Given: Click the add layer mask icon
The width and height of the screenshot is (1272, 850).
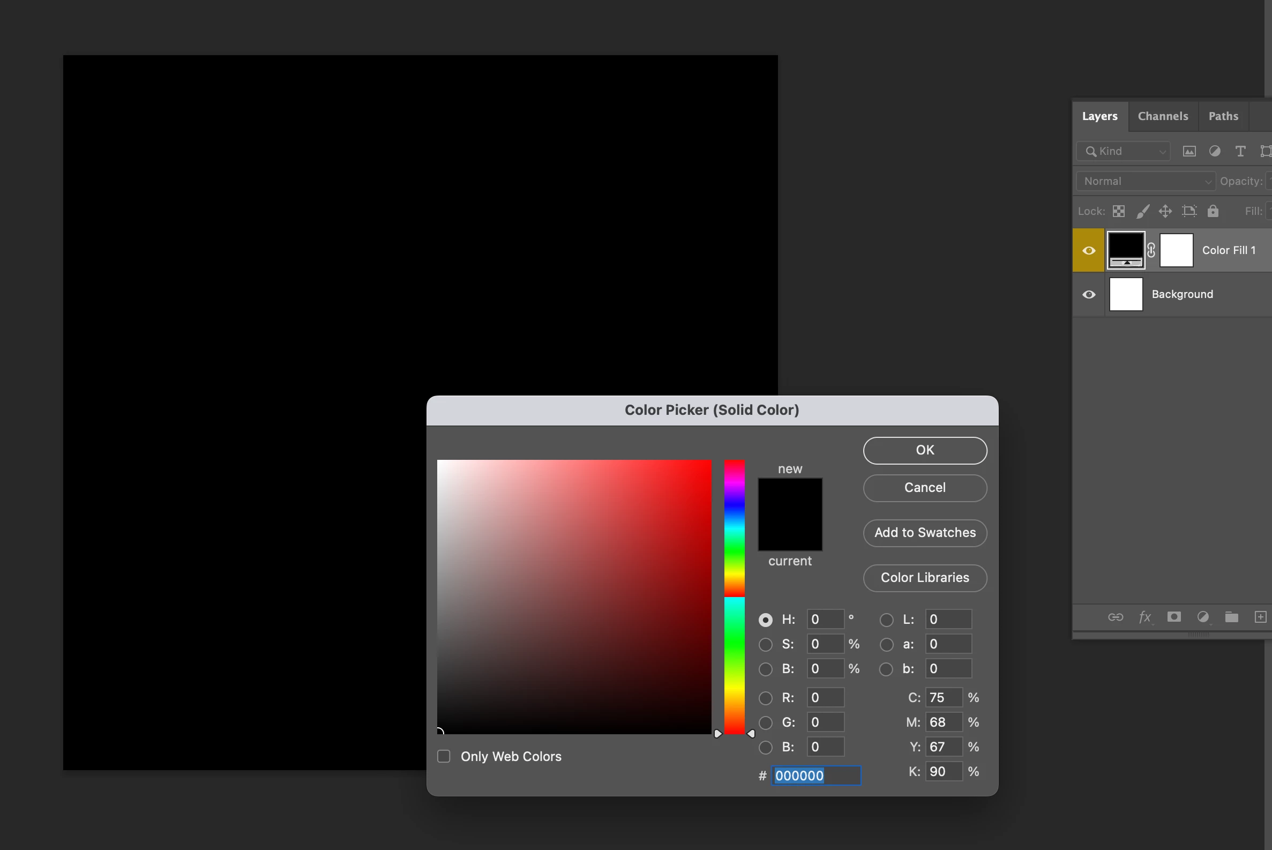Looking at the screenshot, I should (x=1174, y=617).
